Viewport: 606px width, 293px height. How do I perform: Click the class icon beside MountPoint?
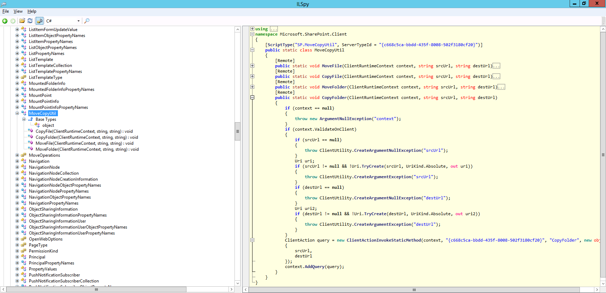click(24, 95)
